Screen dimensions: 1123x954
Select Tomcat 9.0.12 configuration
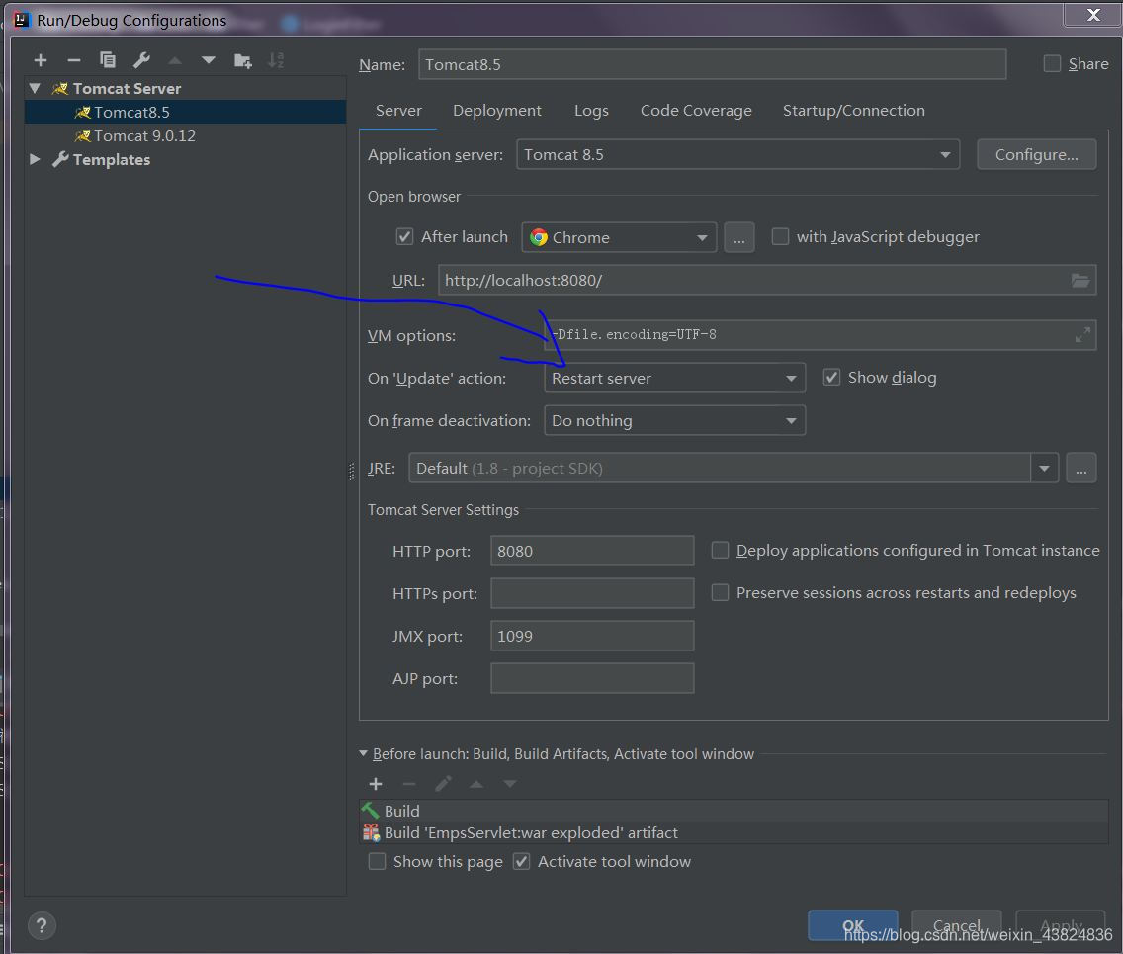[185, 135]
